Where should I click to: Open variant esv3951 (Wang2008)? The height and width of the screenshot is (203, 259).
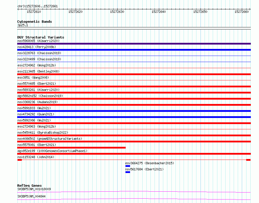(33, 77)
